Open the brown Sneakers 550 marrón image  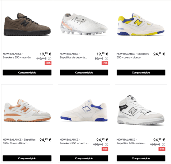[27, 24]
